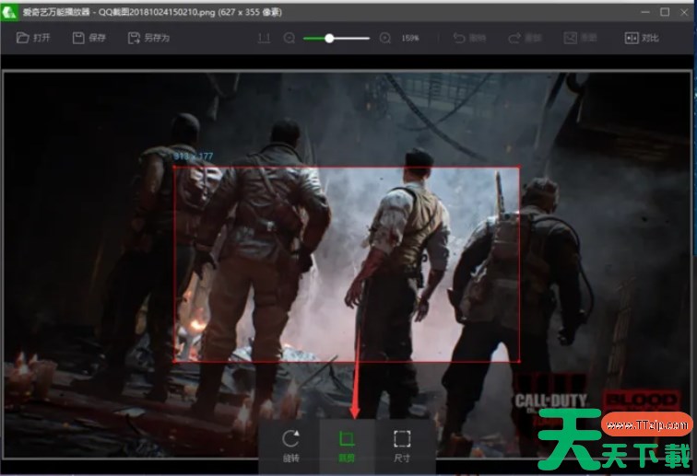Click the zoom in magnifier icon
This screenshot has width=697, height=476.
coord(385,39)
